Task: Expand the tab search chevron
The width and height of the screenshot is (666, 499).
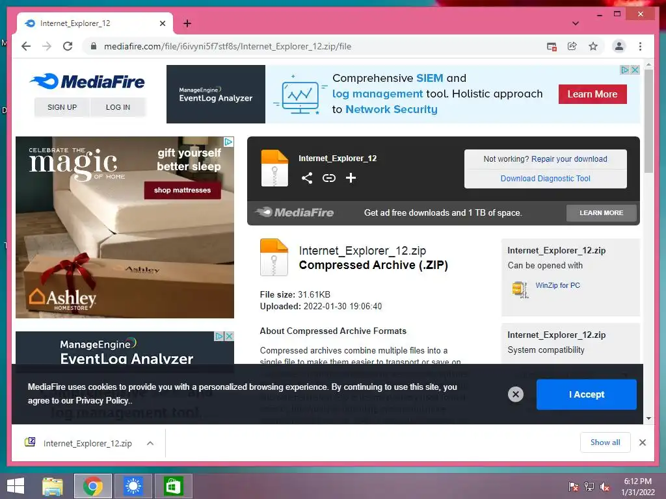Action: pyautogui.click(x=575, y=23)
